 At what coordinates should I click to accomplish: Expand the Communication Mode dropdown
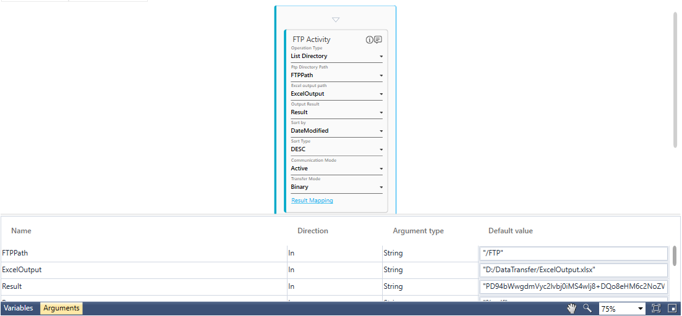[x=381, y=168]
